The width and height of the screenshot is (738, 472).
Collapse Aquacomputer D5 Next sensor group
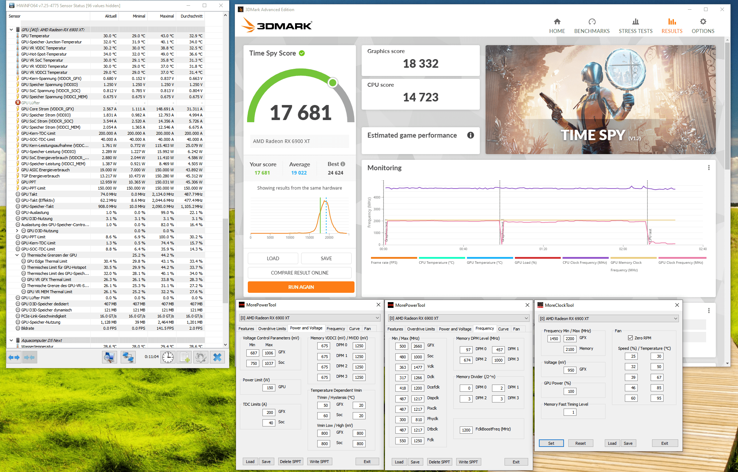click(x=11, y=340)
